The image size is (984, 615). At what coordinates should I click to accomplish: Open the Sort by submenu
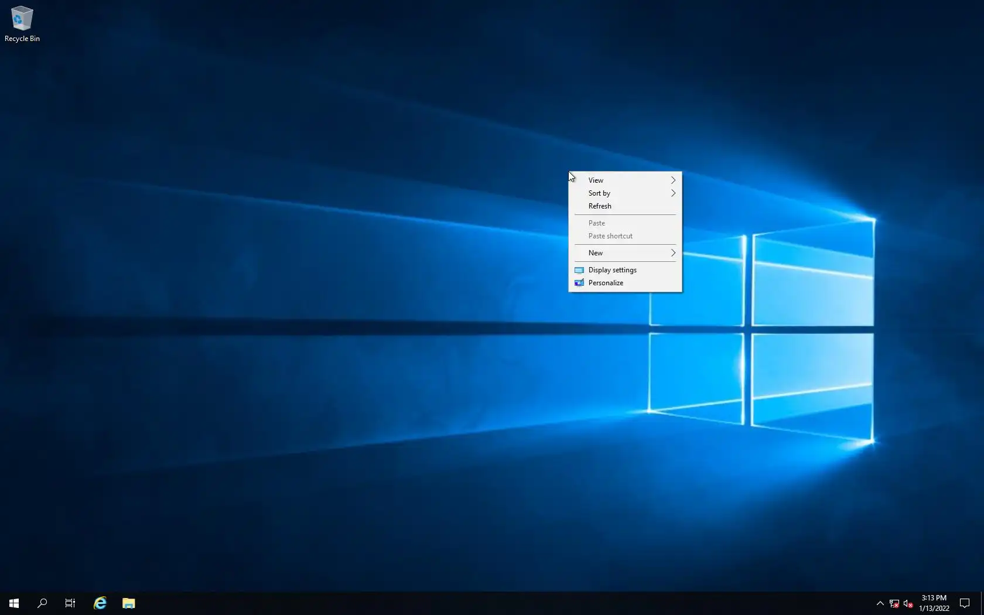coord(625,193)
